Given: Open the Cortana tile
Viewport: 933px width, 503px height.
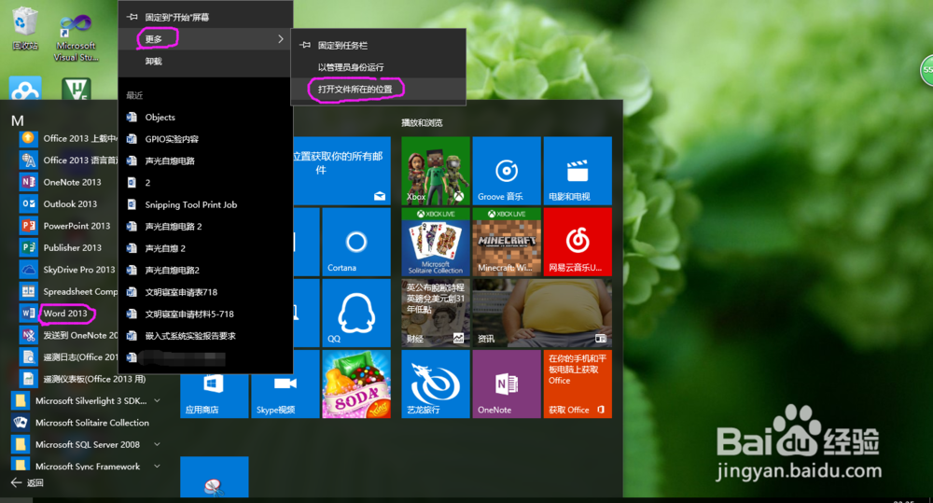Looking at the screenshot, I should point(355,242).
